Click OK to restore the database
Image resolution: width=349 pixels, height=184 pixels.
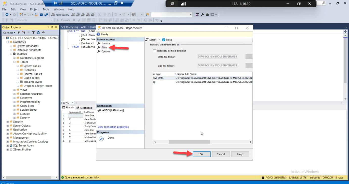201,154
